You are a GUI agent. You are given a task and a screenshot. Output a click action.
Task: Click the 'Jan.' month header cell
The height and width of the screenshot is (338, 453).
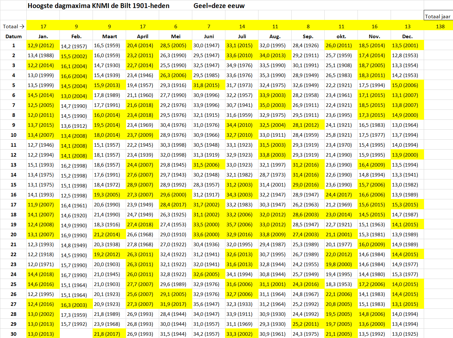[x=43, y=36]
